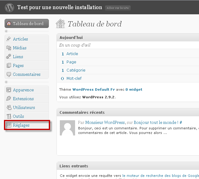Open the Liens menu
This screenshot has width=199, height=179.
(27, 57)
